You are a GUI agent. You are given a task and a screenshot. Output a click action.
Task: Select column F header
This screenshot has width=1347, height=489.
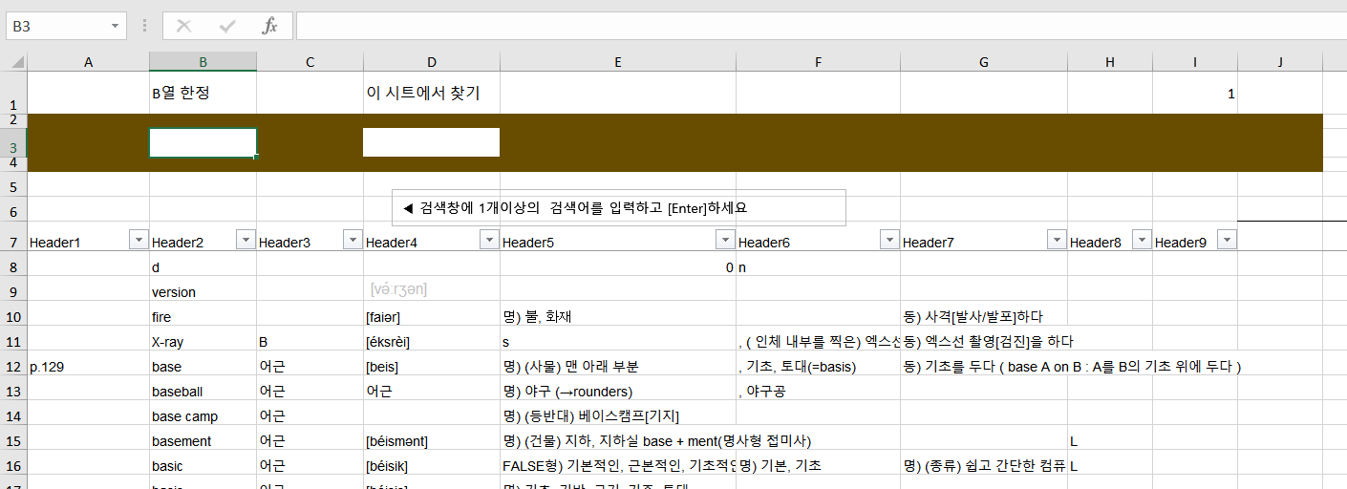[818, 62]
